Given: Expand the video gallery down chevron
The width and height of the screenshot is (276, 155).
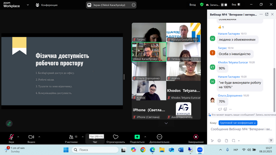Looking at the screenshot, I should (x=166, y=123).
